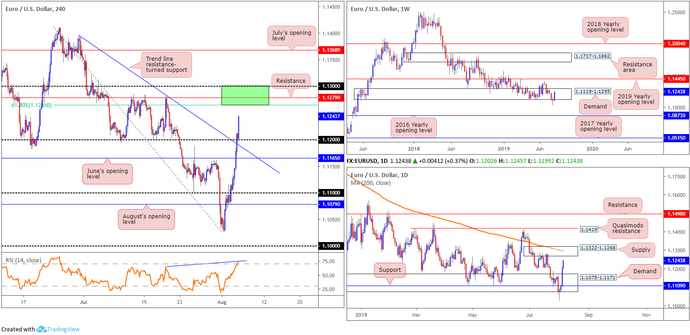Click the TradingView cloud logo icon
This screenshot has height=335, width=690.
coord(41,329)
